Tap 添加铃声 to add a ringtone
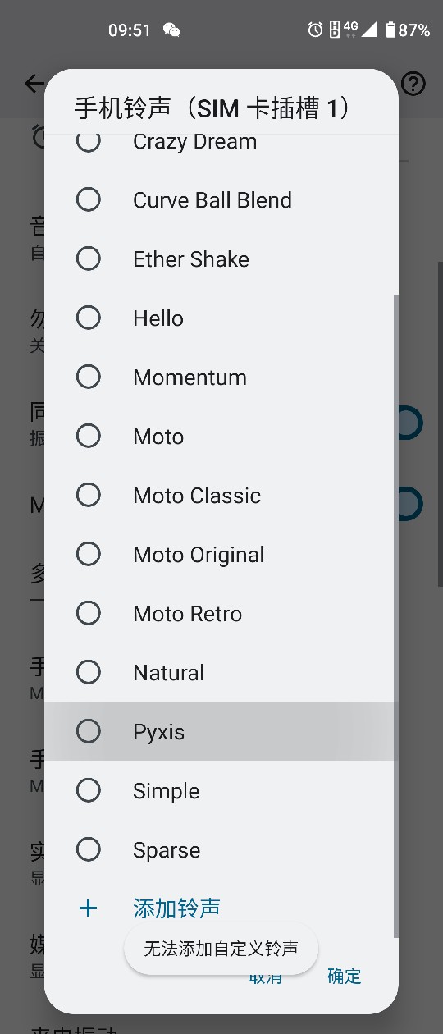The height and width of the screenshot is (1034, 443). coord(176,908)
